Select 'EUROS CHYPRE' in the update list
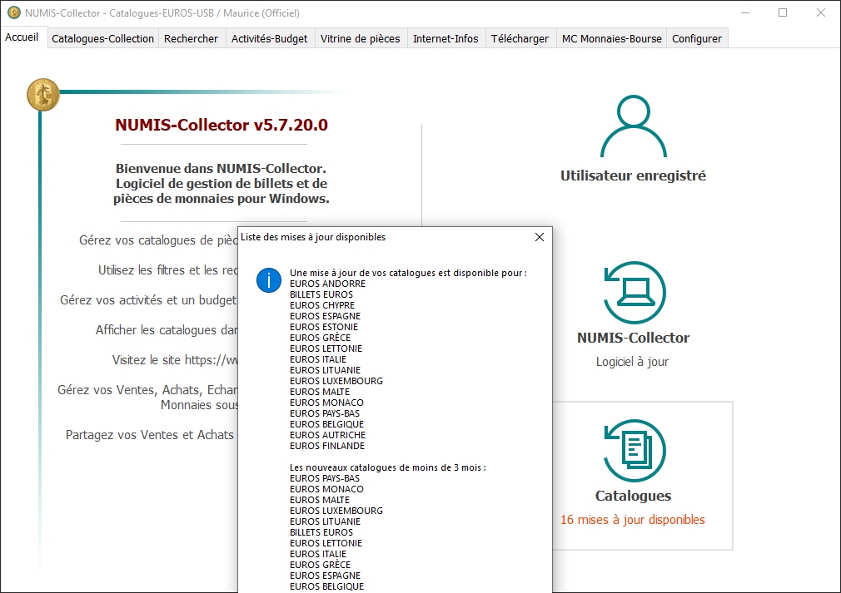 tap(322, 305)
